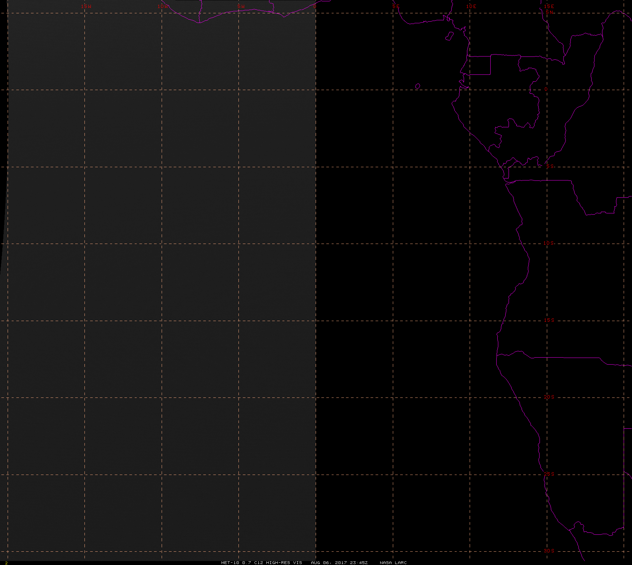Click the MET-10 0.7 C12 HIGH-RES VIS caption

[x=262, y=562]
